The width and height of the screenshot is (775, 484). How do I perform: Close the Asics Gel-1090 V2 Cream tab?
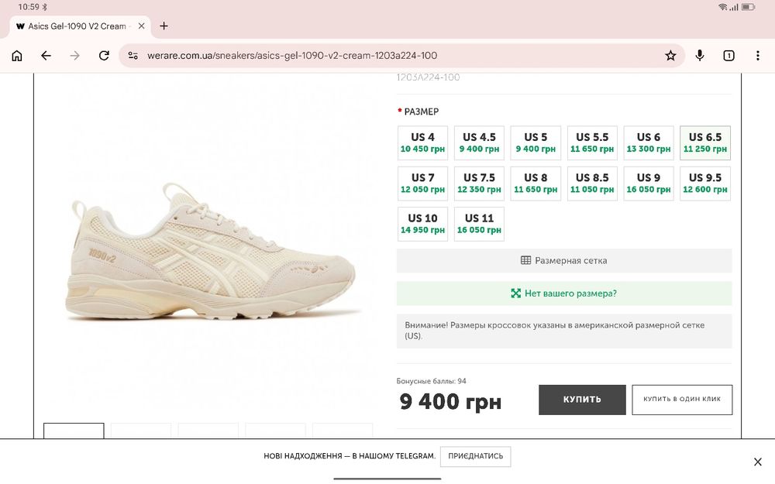[141, 26]
